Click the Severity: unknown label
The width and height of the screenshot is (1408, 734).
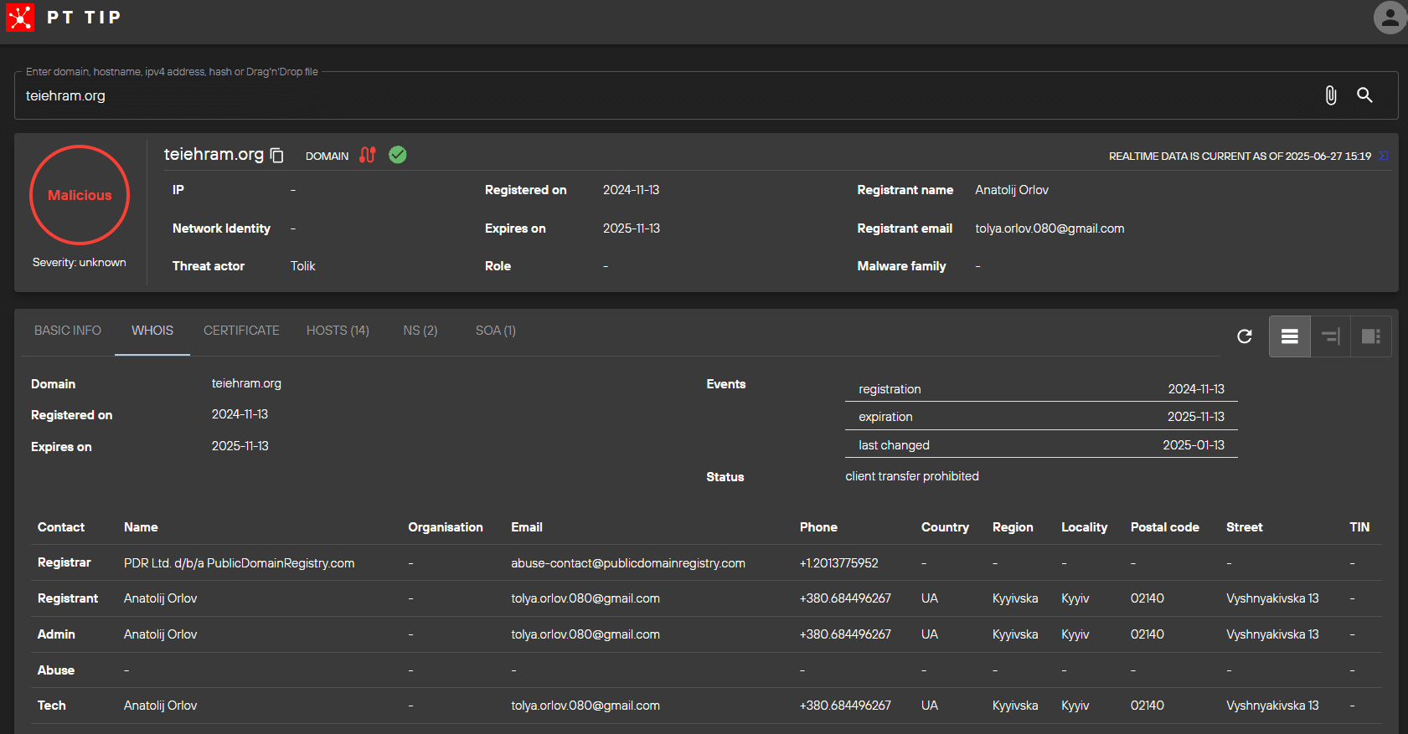(80, 262)
